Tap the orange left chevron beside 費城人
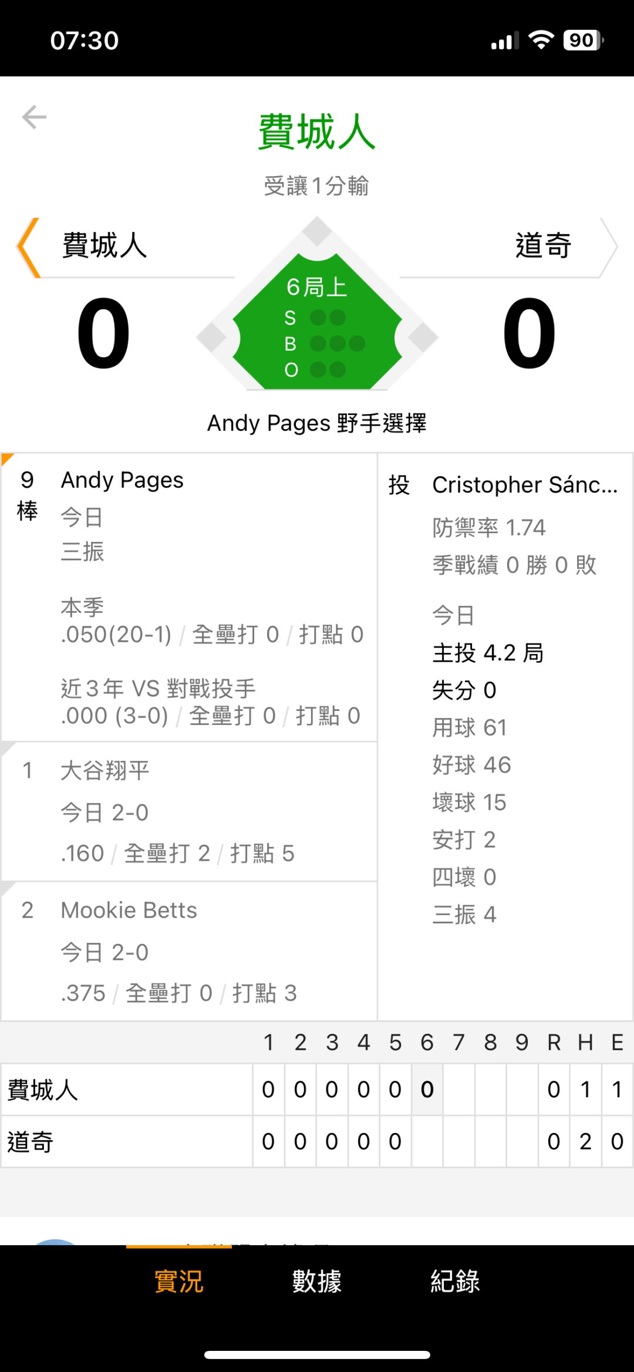Screen dimensions: 634x1372 pos(28,247)
